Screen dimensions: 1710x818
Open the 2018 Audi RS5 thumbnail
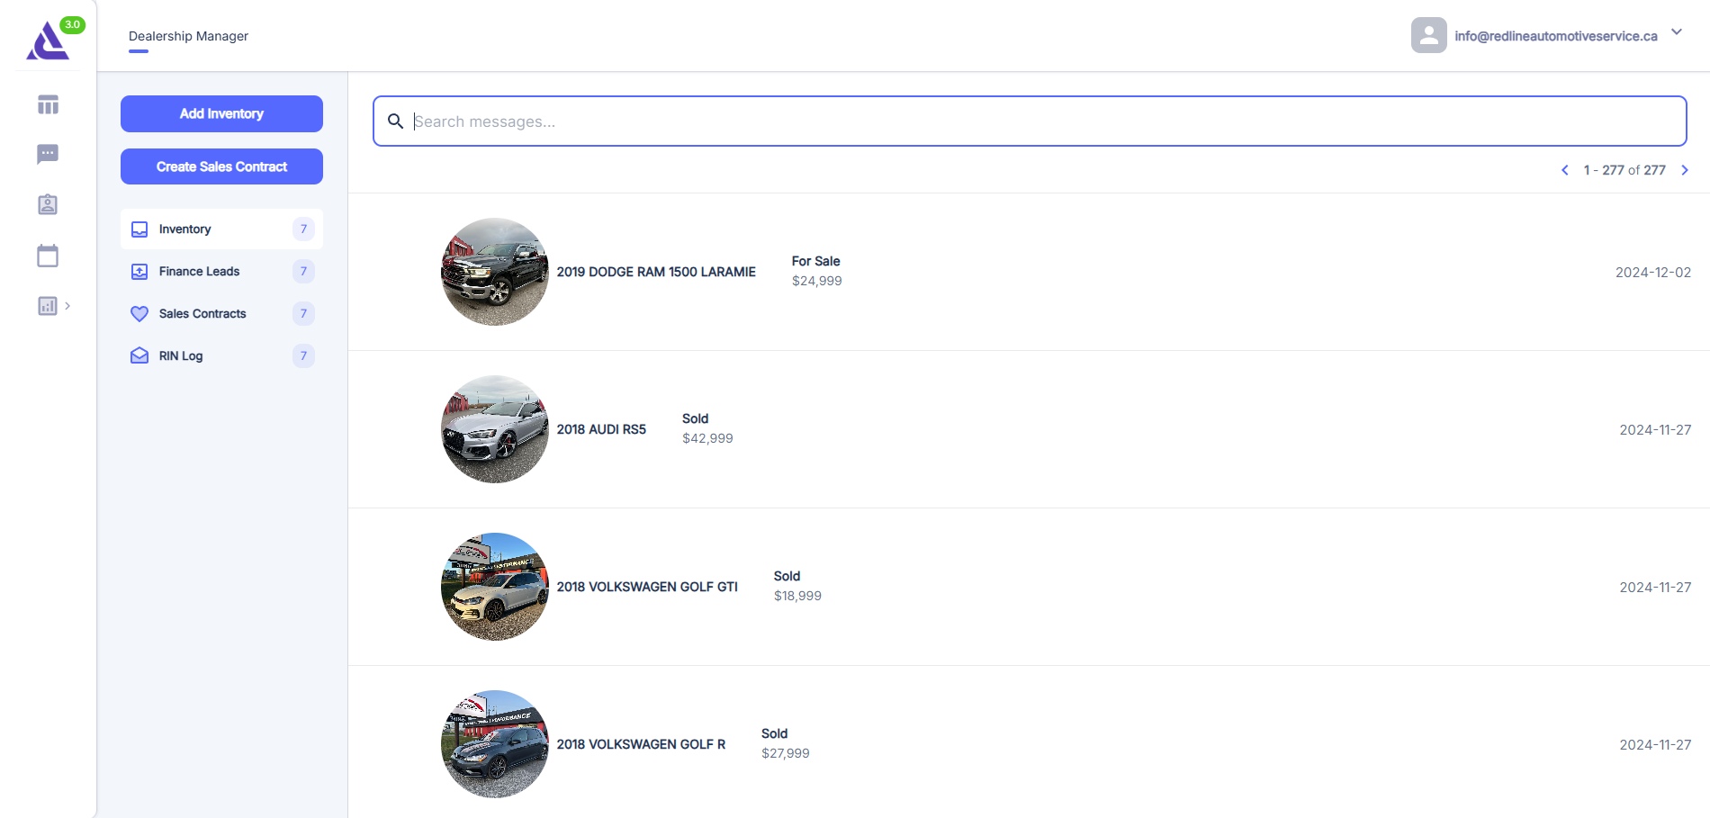494,429
